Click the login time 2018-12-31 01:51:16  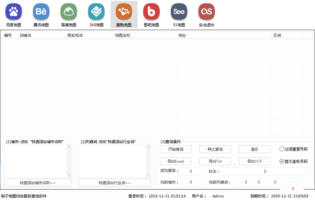tap(167, 196)
